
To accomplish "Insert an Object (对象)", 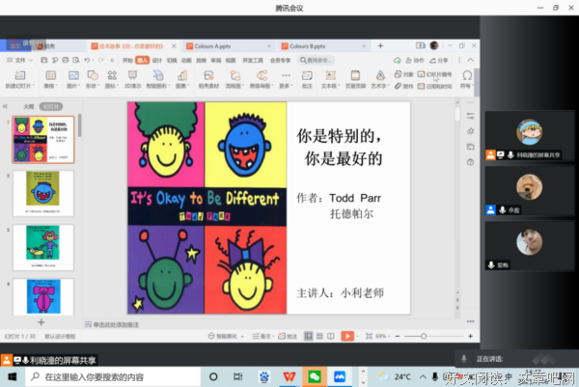I will pyautogui.click(x=403, y=74).
